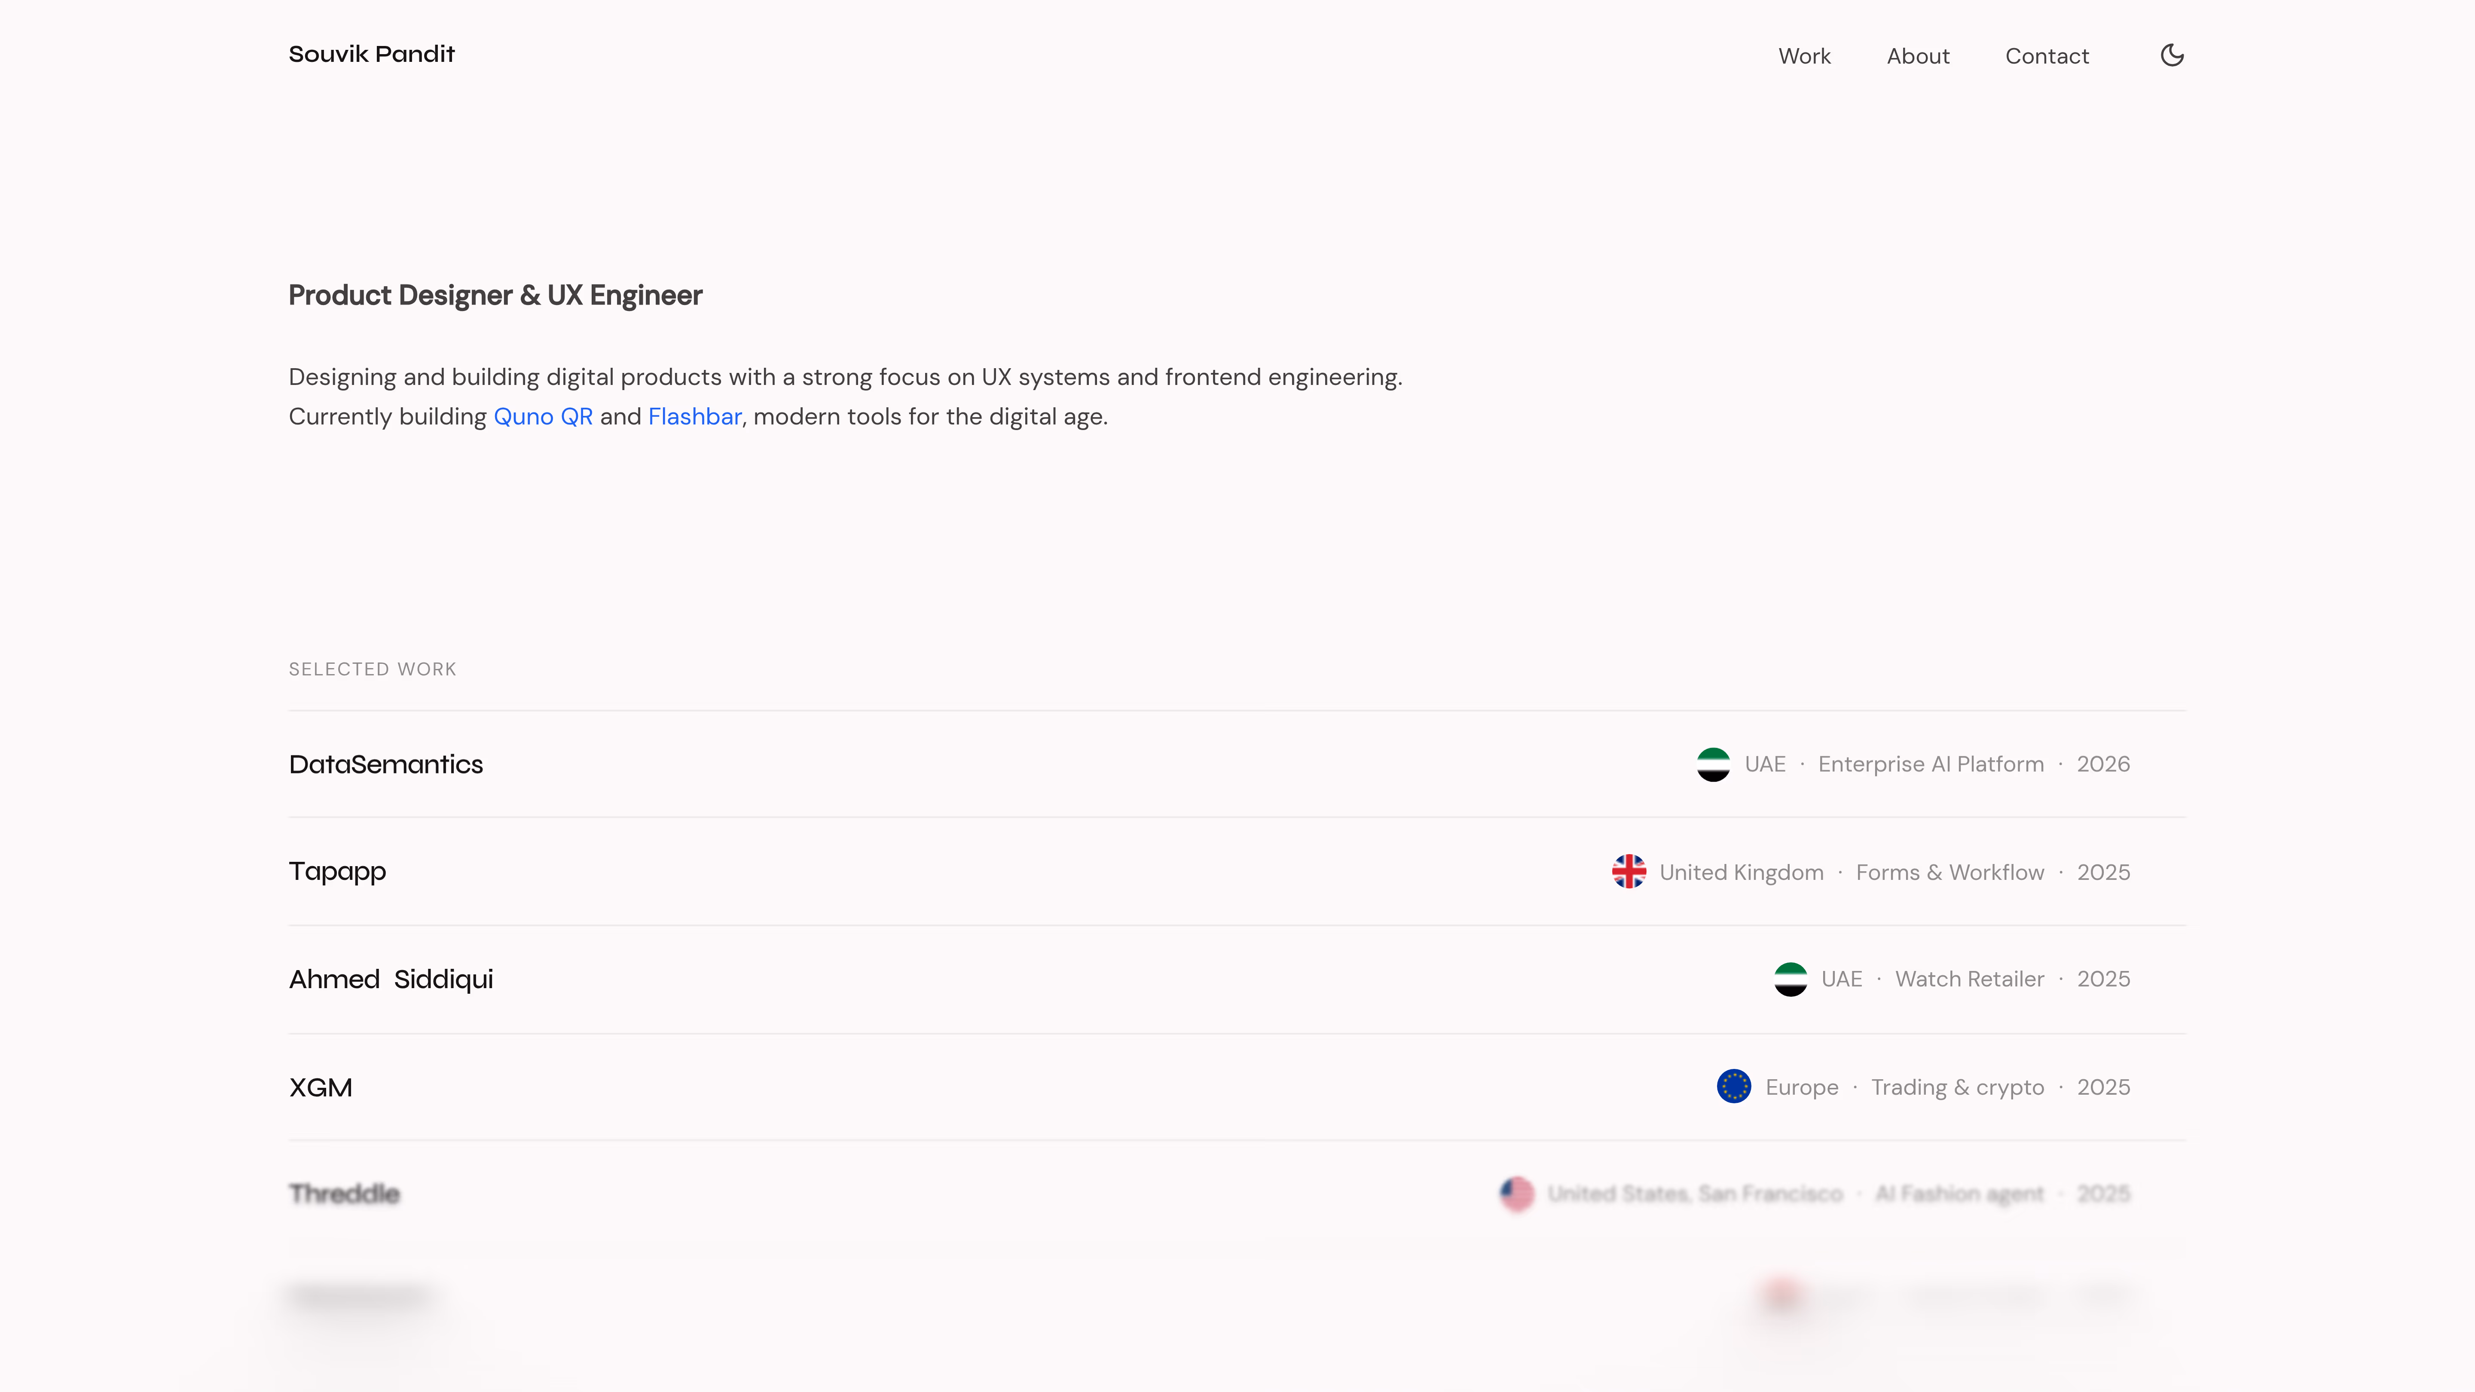This screenshot has width=2475, height=1392.
Task: Open the Threddle project
Action: tap(1237, 1194)
